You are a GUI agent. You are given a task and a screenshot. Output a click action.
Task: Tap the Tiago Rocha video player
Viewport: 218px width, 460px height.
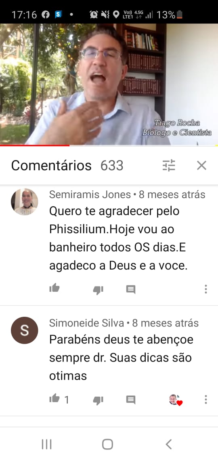(x=109, y=84)
